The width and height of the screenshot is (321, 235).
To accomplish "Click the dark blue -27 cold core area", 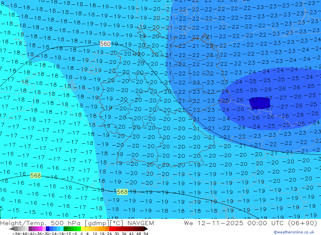I will point(260,103).
